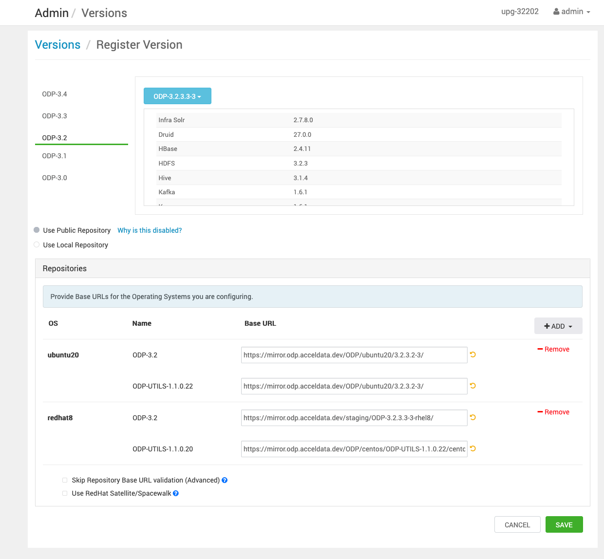Click the redhat8 ODP-3.2 Base URL field
Image resolution: width=604 pixels, height=559 pixels.
354,418
